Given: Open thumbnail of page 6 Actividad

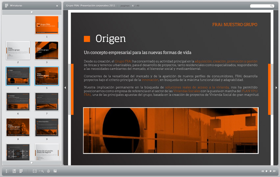Looking at the screenshot, I should point(18,102).
